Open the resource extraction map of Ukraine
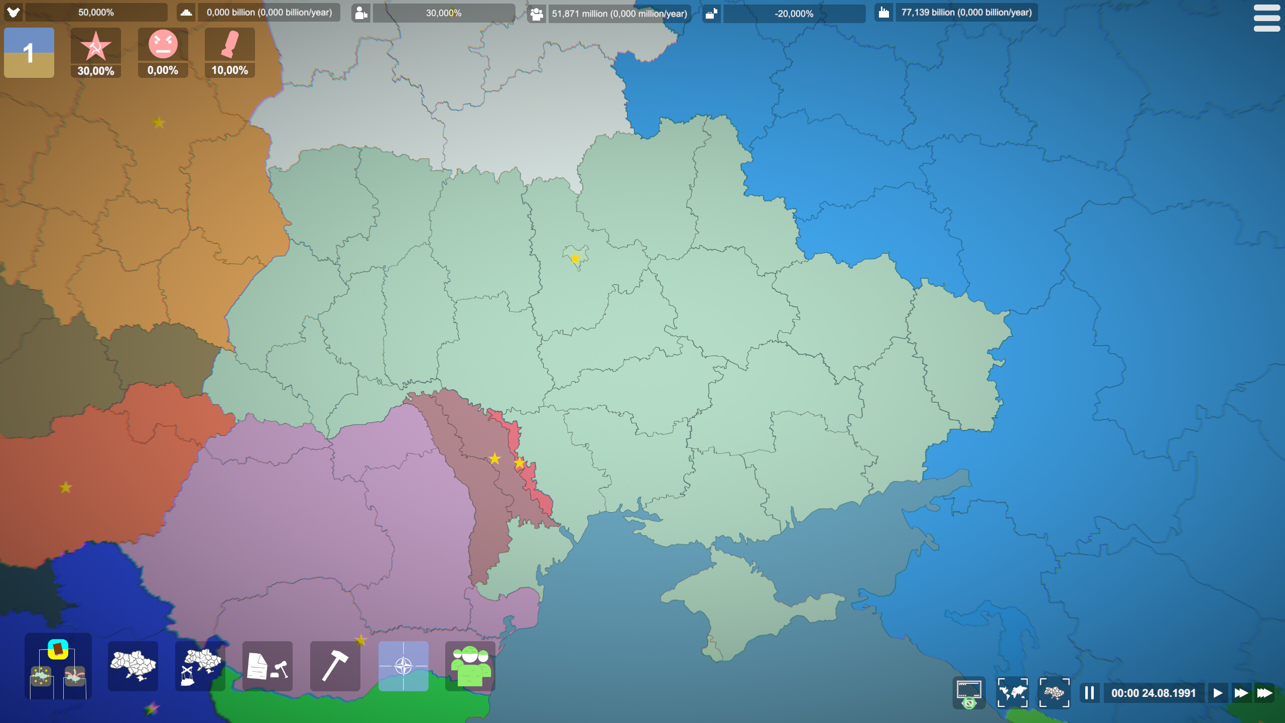Screen dimensions: 1285x723 pos(200,666)
